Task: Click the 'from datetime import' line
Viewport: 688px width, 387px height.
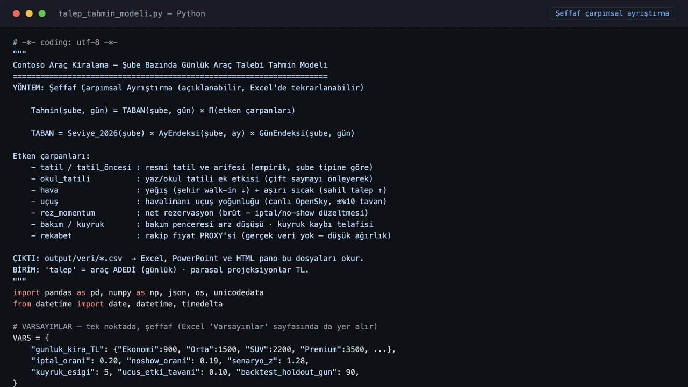Action: [x=118, y=304]
